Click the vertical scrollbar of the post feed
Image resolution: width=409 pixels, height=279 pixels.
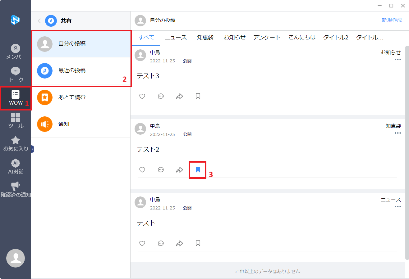[407, 152]
